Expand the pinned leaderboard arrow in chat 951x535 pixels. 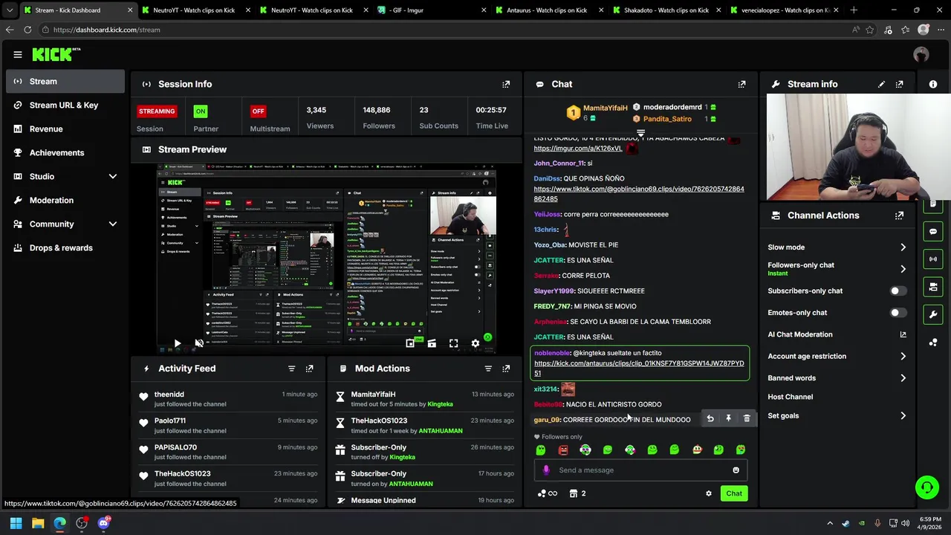click(640, 133)
